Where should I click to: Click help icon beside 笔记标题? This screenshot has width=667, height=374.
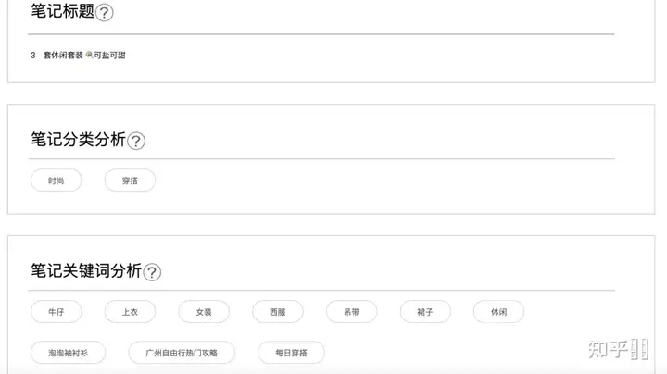(x=104, y=12)
